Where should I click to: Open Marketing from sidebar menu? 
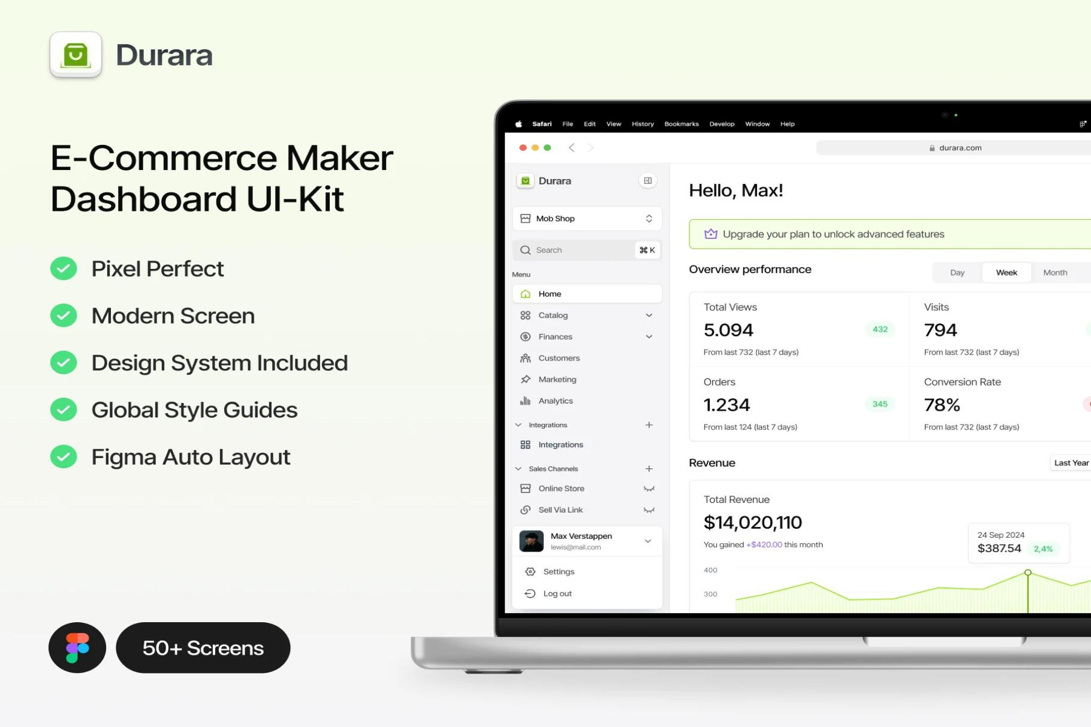coord(587,380)
